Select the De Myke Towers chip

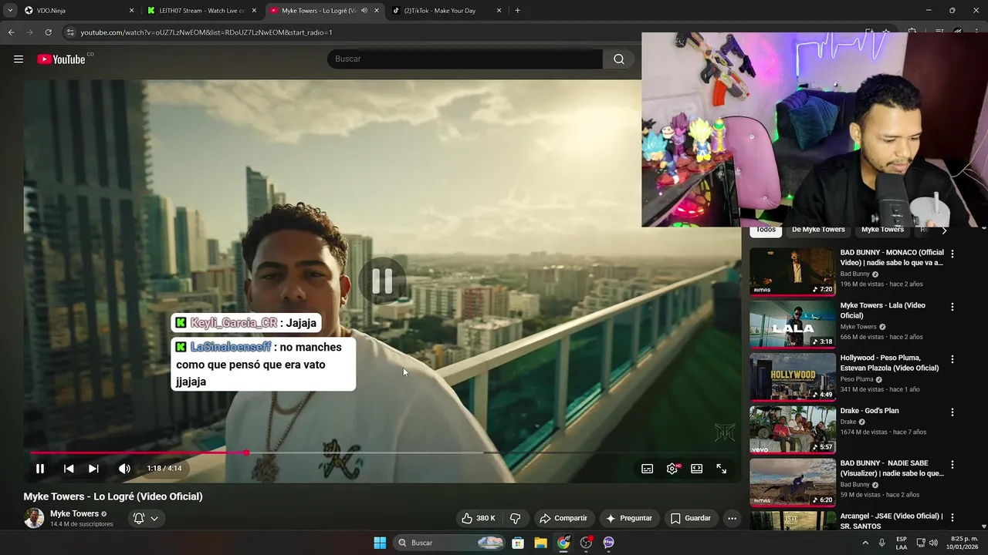(818, 230)
